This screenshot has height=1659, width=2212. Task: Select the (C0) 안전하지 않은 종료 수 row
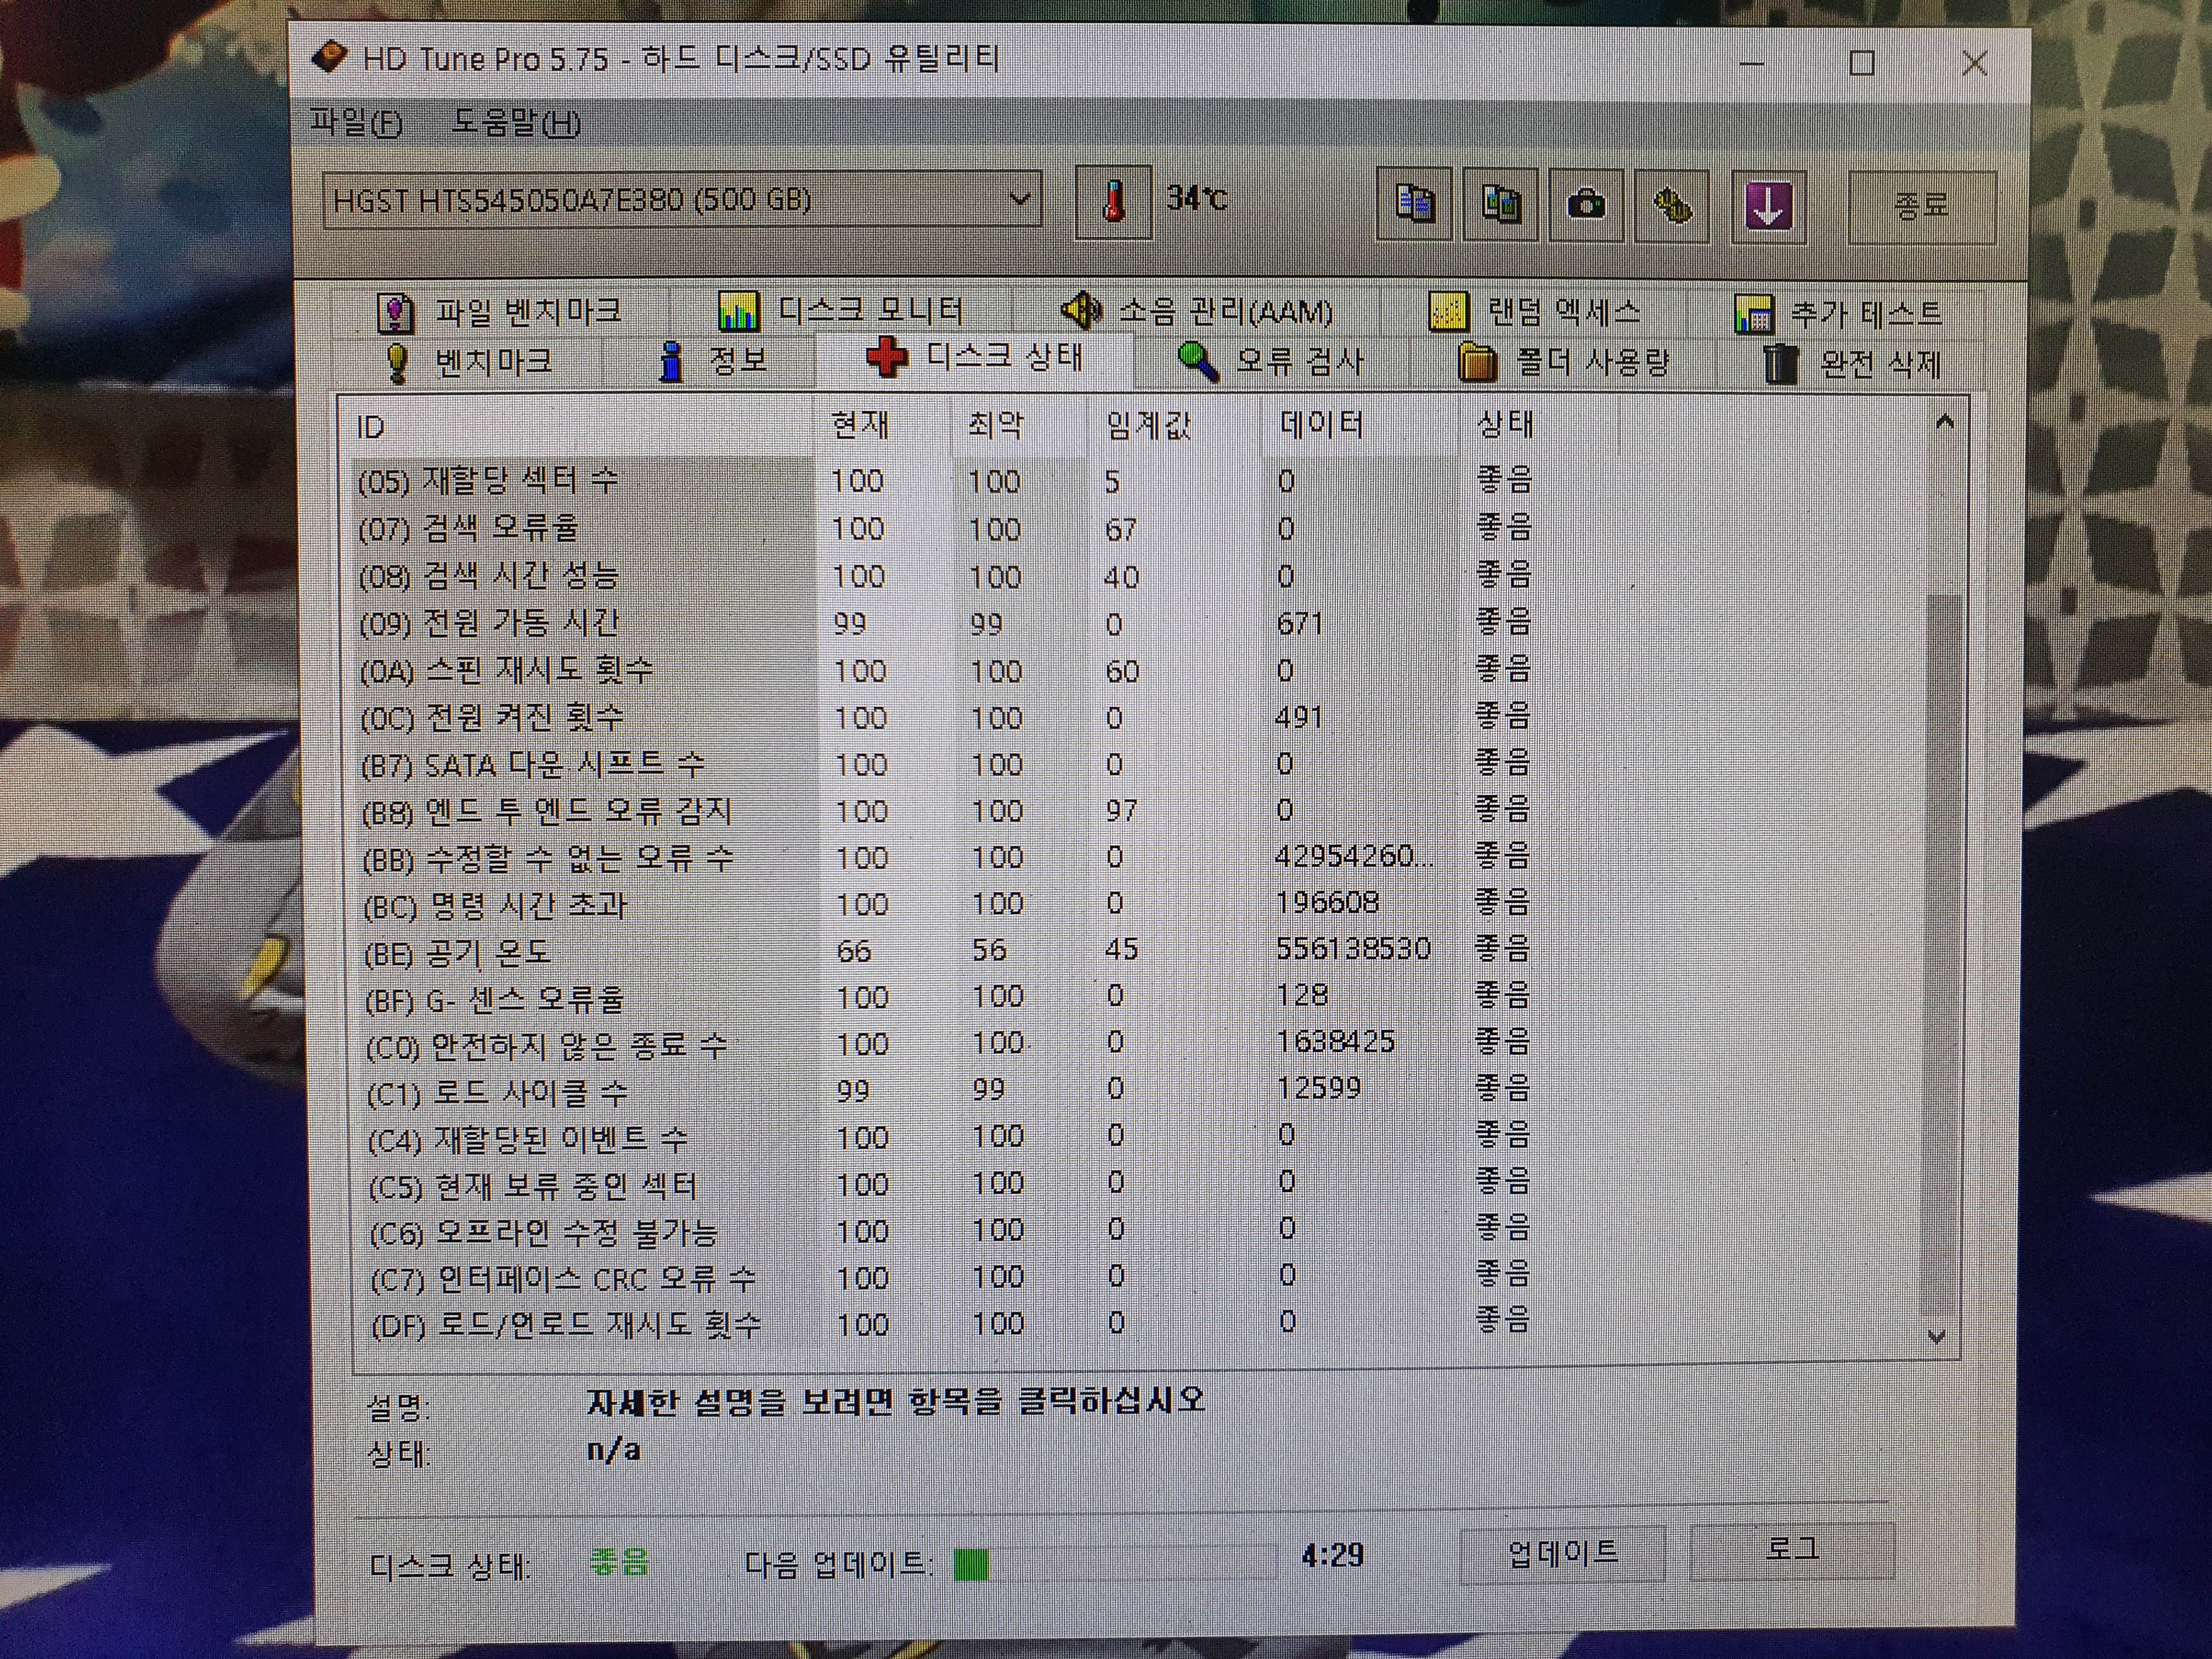tap(947, 1044)
